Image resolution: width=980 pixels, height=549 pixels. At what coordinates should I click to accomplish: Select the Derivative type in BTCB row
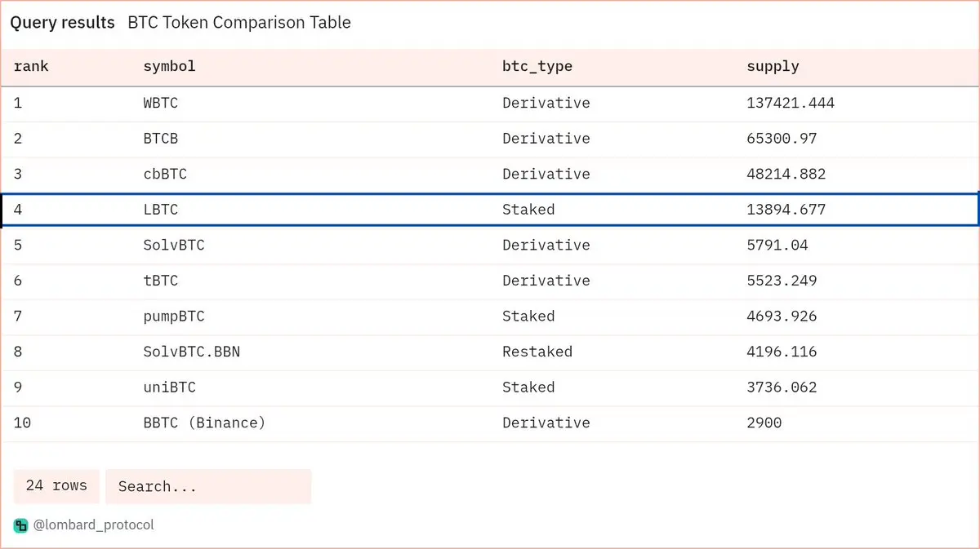[546, 139]
